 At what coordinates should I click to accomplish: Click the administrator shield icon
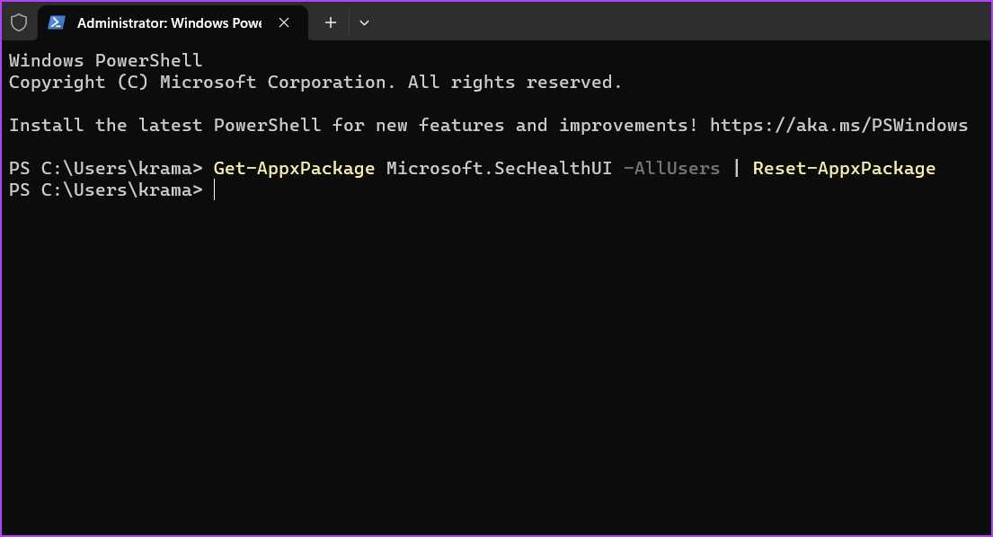pyautogui.click(x=18, y=22)
